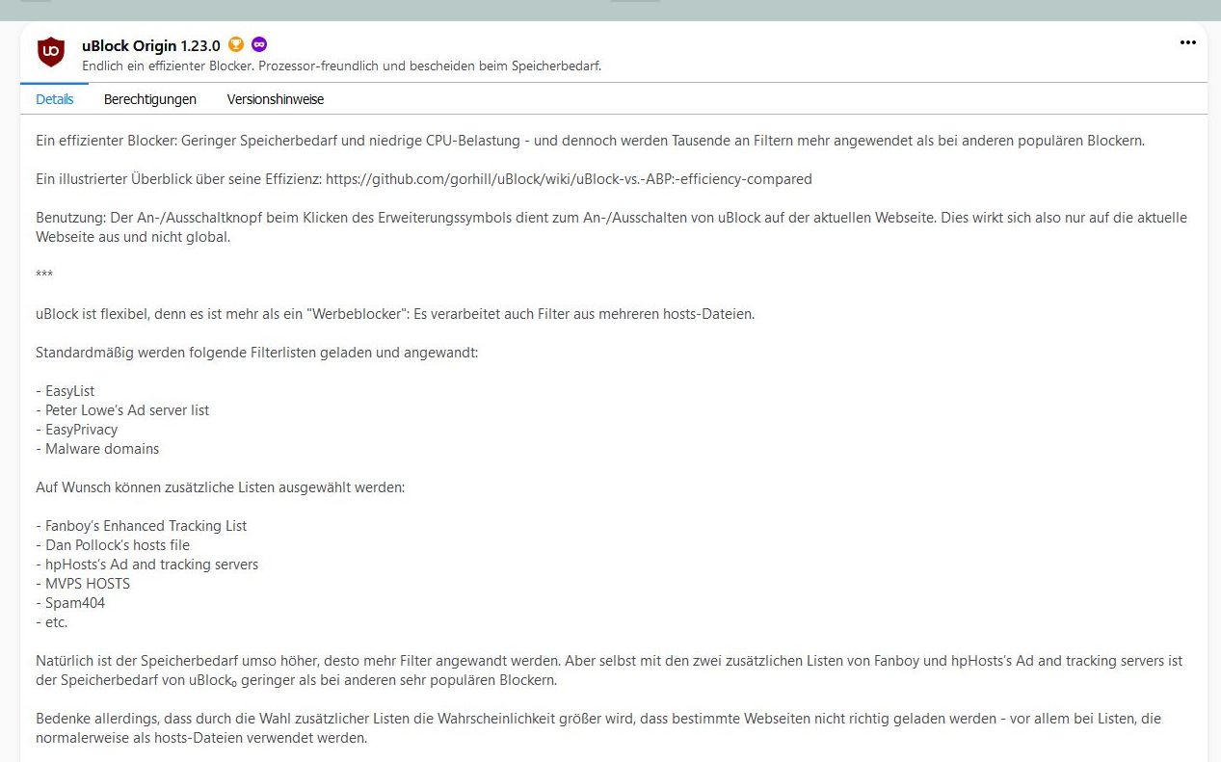The height and width of the screenshot is (762, 1221).
Task: Click the EasyPrivacy list entry
Action: [81, 430]
